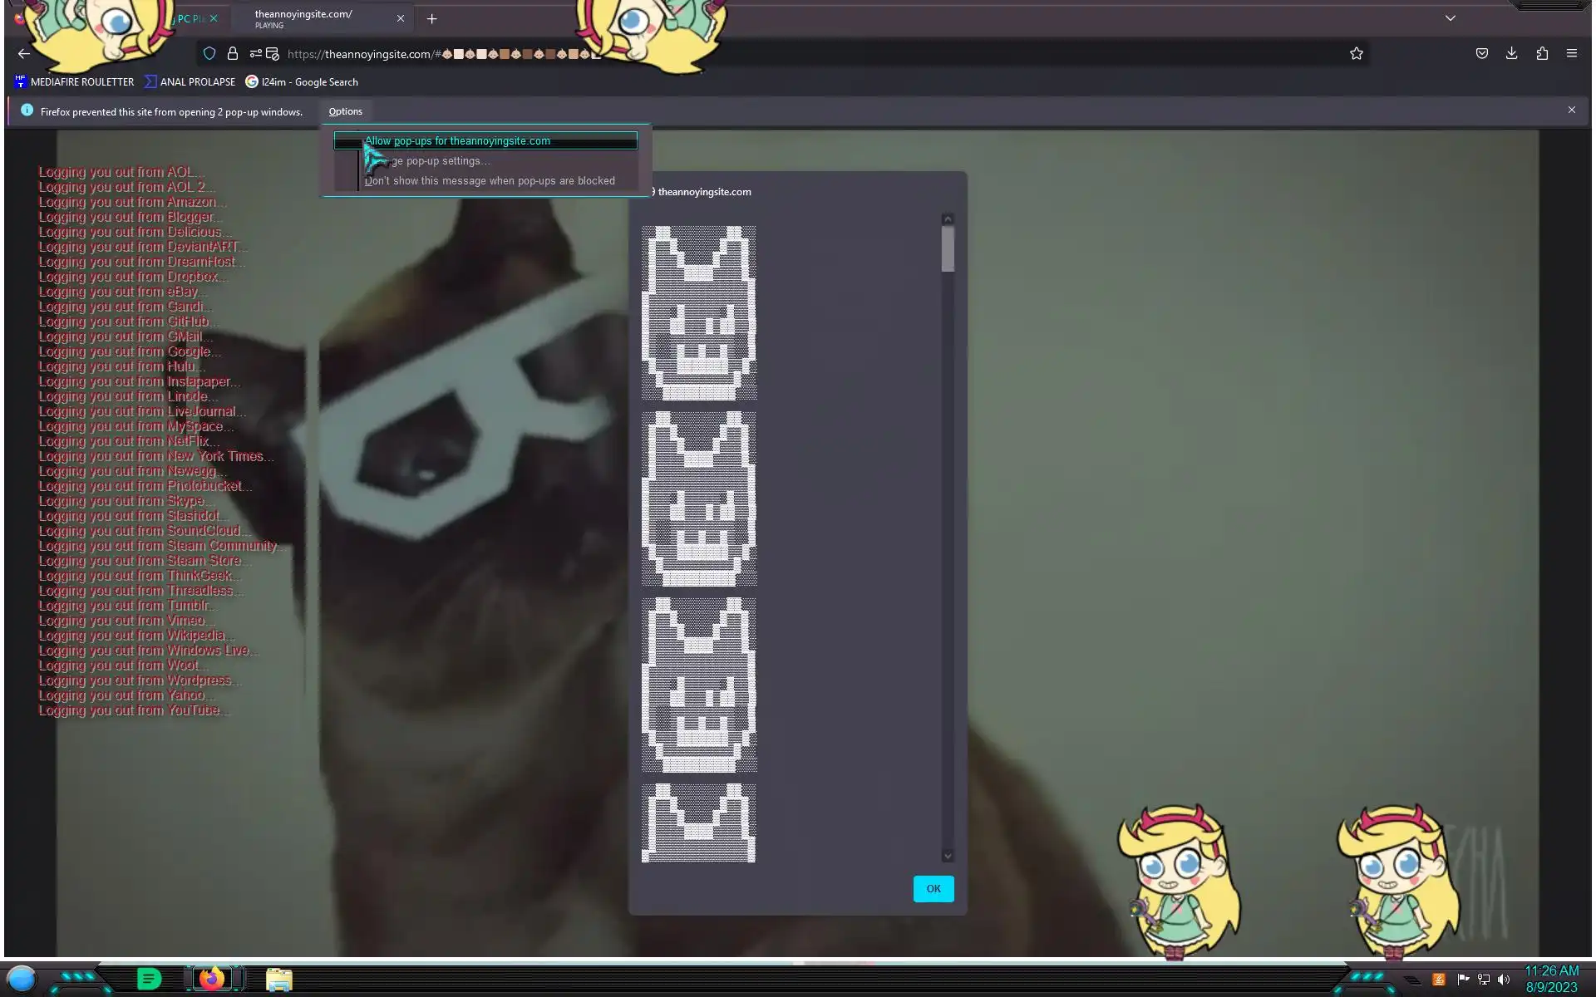Open the Firefox hamburger application menu
This screenshot has width=1596, height=997.
tap(1571, 54)
